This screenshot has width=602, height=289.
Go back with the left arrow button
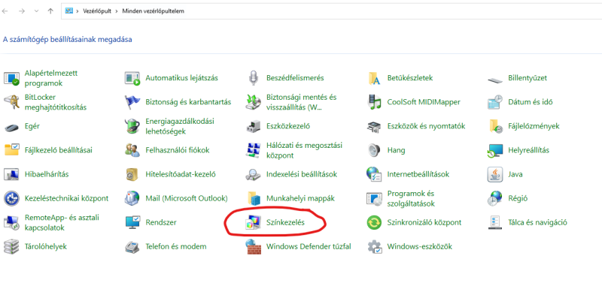point(5,11)
